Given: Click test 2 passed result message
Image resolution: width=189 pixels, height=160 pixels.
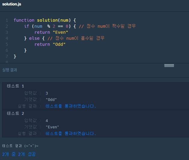Looking at the screenshot, I should tap(71, 133).
